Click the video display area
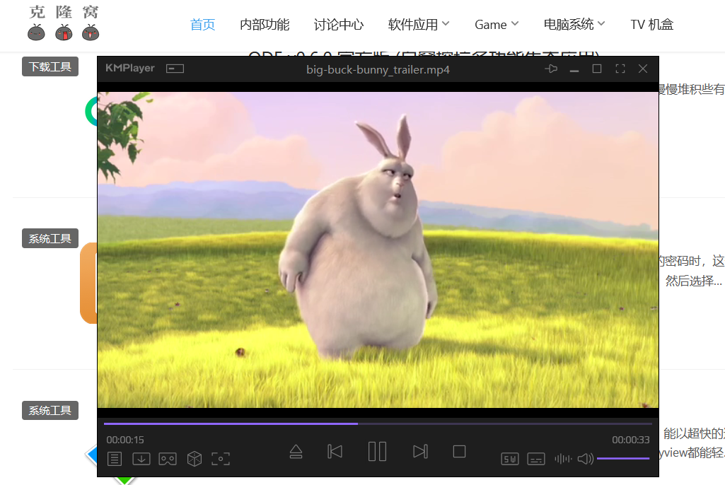725x485 pixels. click(378, 250)
